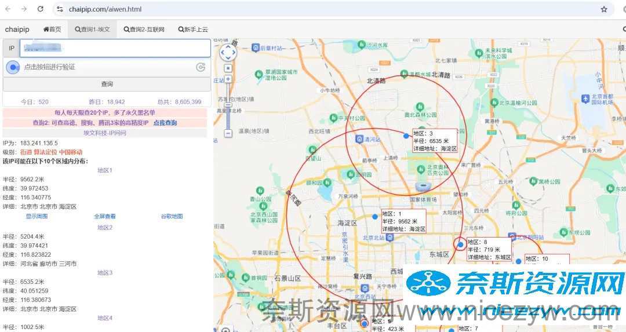Click the 国家体育场 stadium icon
The height and width of the screenshot is (332, 626).
[423, 187]
